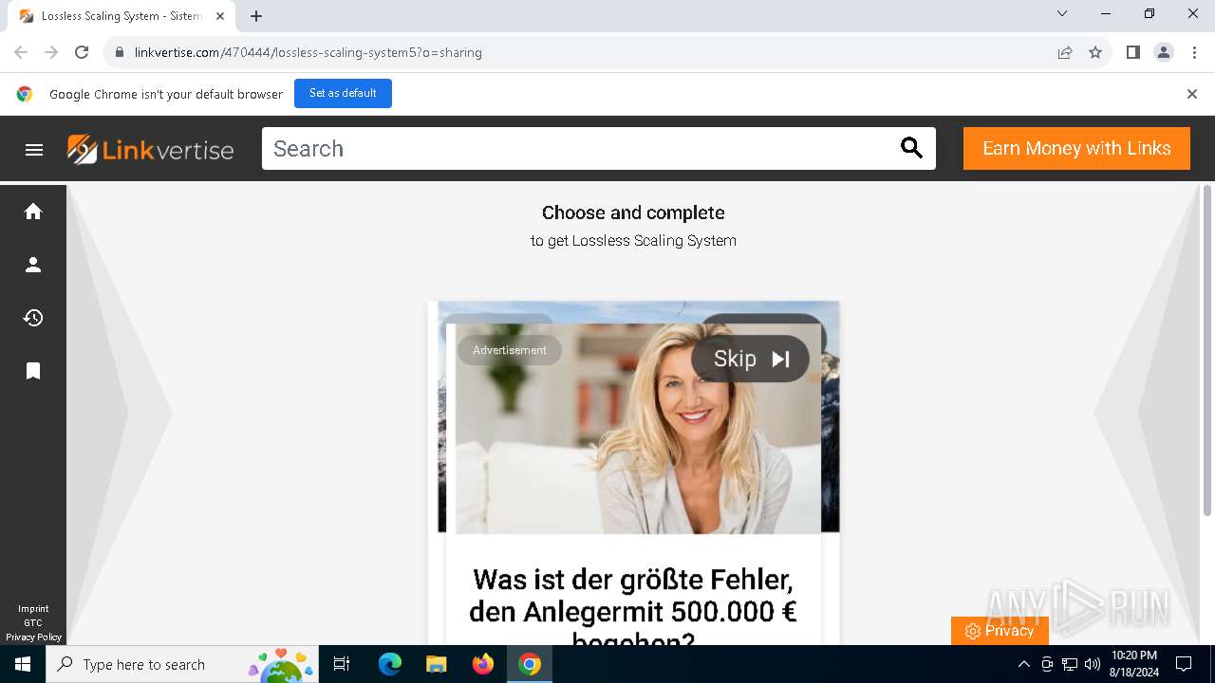
Task: Click Set as default button
Action: coord(343,93)
